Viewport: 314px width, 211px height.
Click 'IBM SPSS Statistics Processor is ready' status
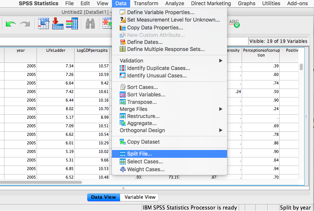pyautogui.click(x=190, y=208)
